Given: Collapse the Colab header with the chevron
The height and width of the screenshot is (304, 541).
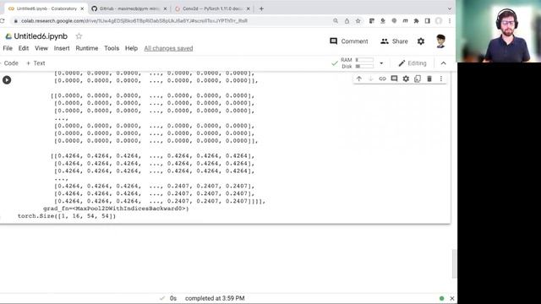Looking at the screenshot, I should pyautogui.click(x=443, y=63).
